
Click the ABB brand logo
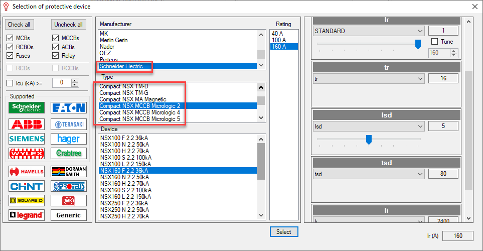pyautogui.click(x=27, y=124)
